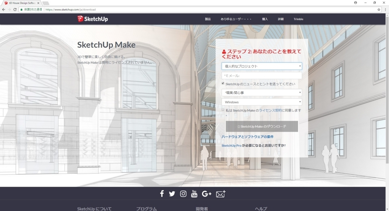Open the 購入 menu

(x=265, y=19)
